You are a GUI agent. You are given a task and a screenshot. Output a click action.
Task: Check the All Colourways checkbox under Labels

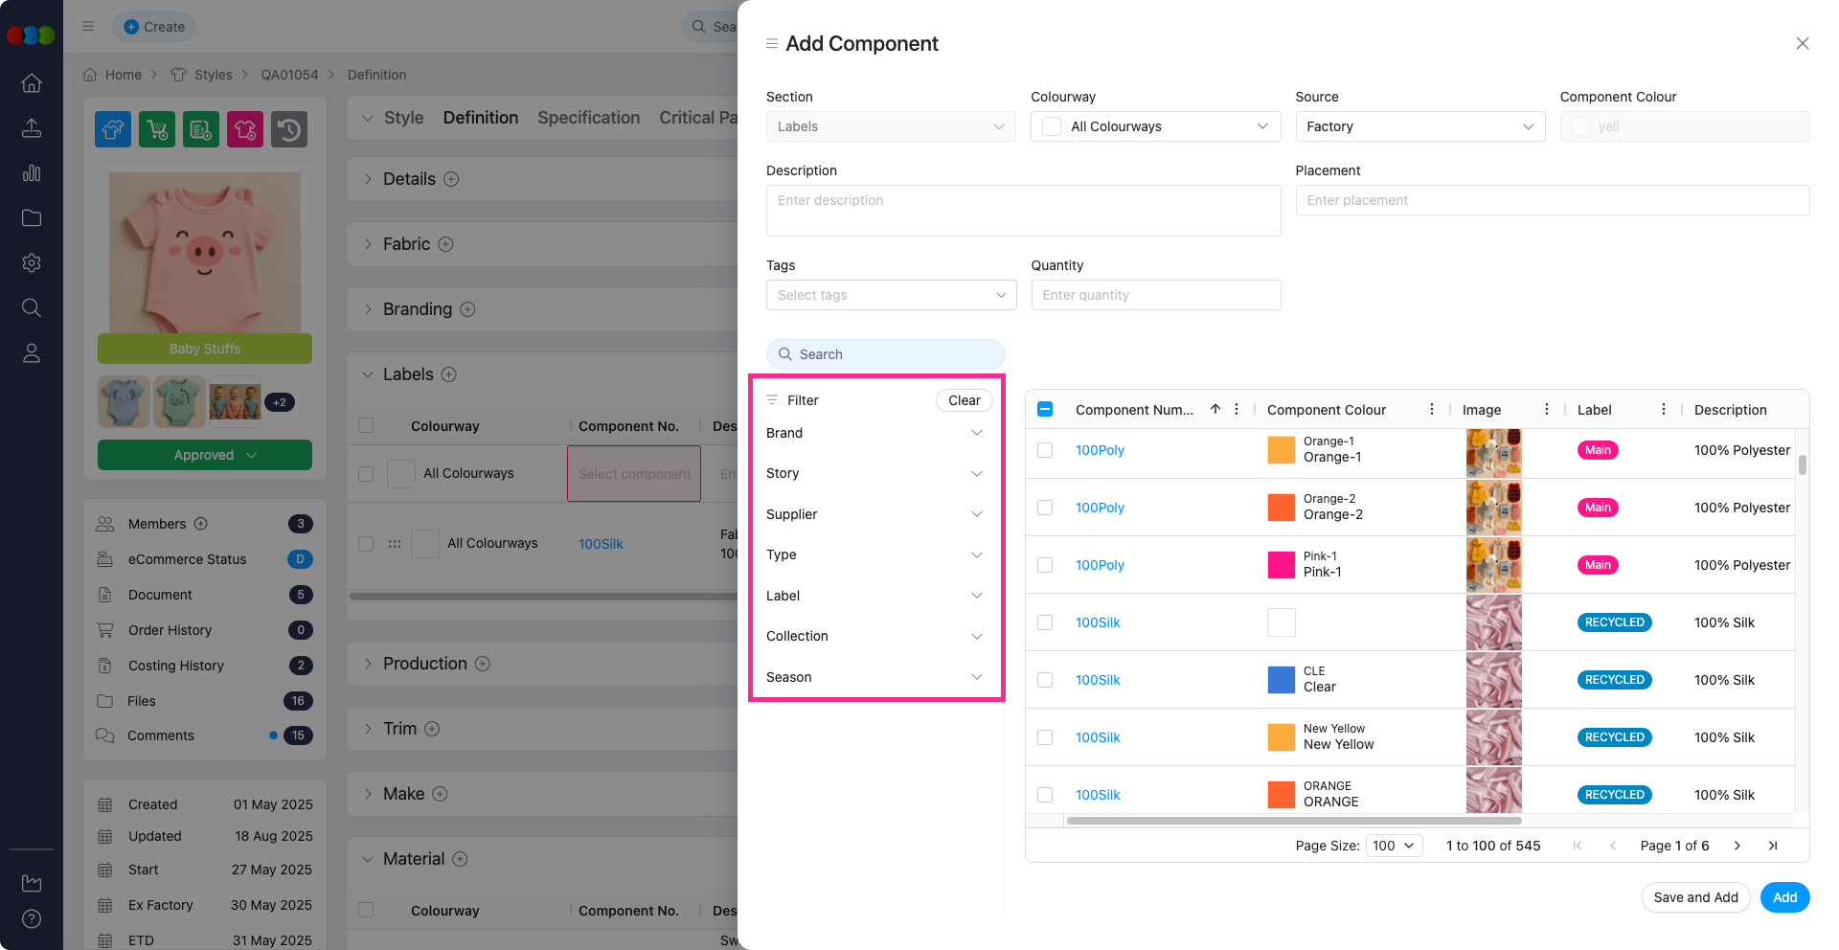365,473
